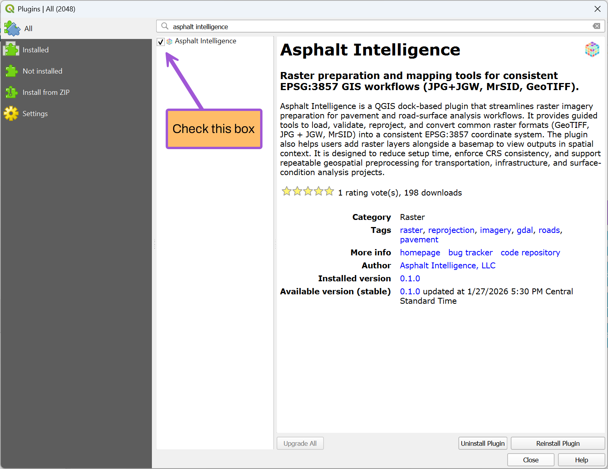Click the Reinstall Plugin button
This screenshot has width=608, height=469.
click(558, 443)
